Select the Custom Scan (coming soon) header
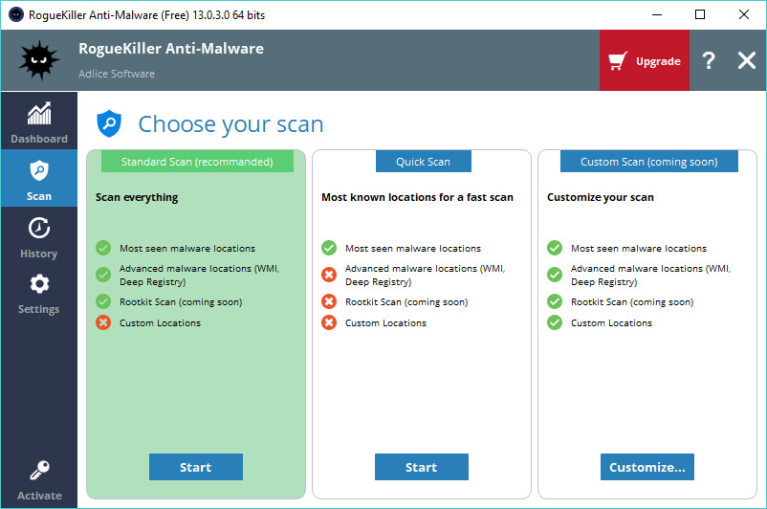The width and height of the screenshot is (767, 509). pyautogui.click(x=649, y=162)
